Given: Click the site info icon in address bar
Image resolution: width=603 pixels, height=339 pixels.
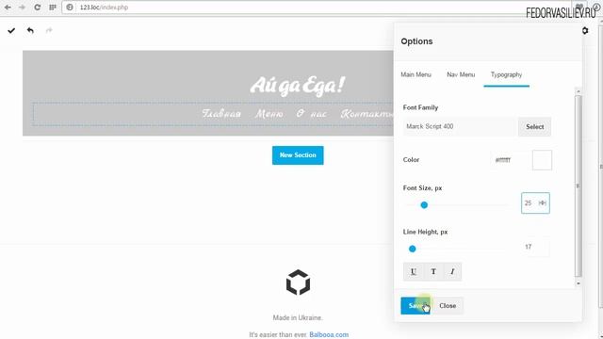Looking at the screenshot, I should pyautogui.click(x=70, y=8).
